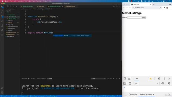The width and height of the screenshot is (172, 97).
Task: Open the DevTools drawer menu (three dots)
Action: (125, 95)
